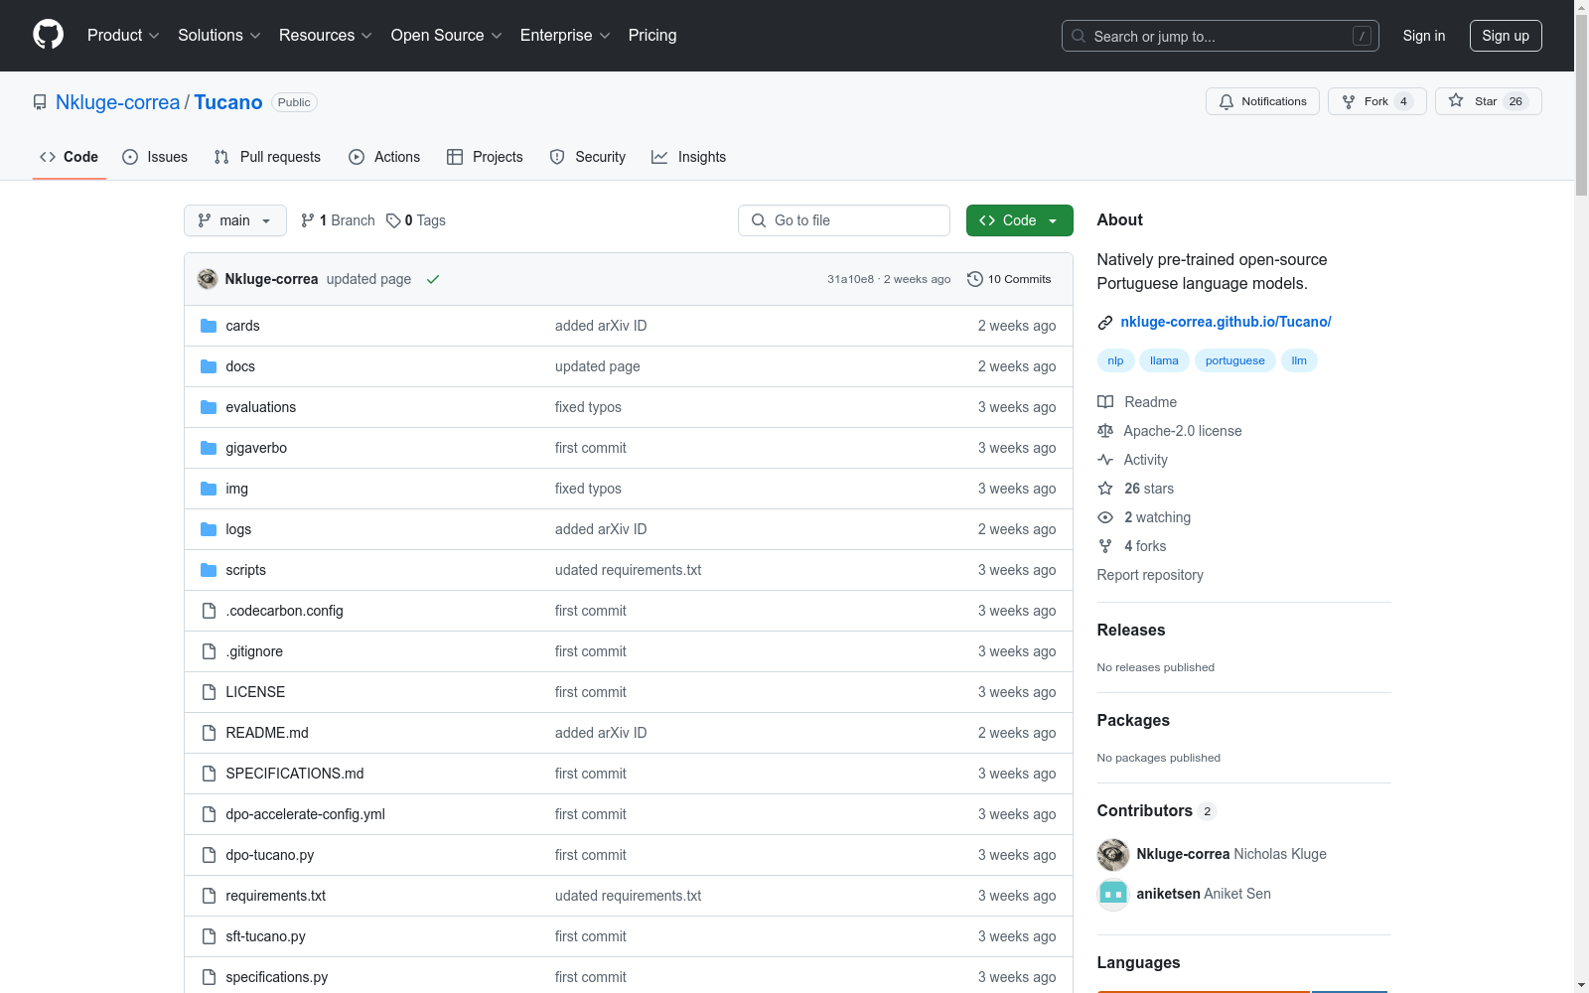Open the dpo-tucano.py file
The width and height of the screenshot is (1589, 993).
coord(270,855)
